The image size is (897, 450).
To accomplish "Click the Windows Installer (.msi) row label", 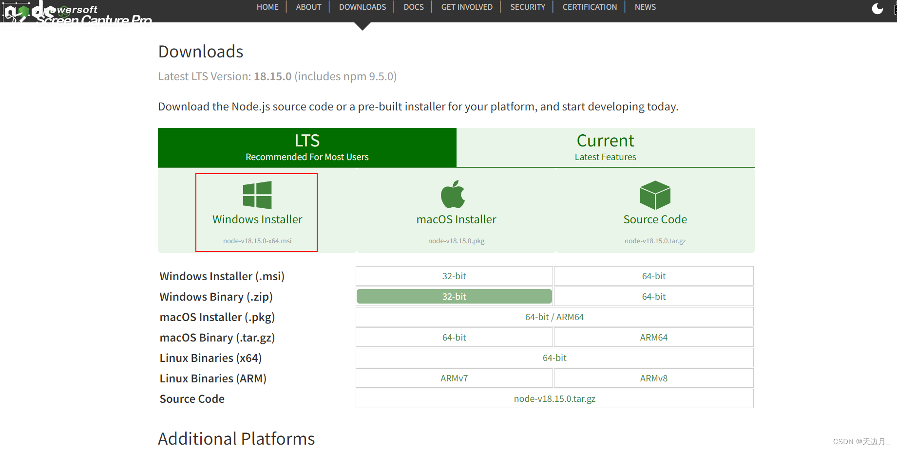I will click(x=222, y=276).
